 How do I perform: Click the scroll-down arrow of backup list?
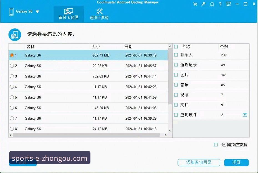click(170, 131)
